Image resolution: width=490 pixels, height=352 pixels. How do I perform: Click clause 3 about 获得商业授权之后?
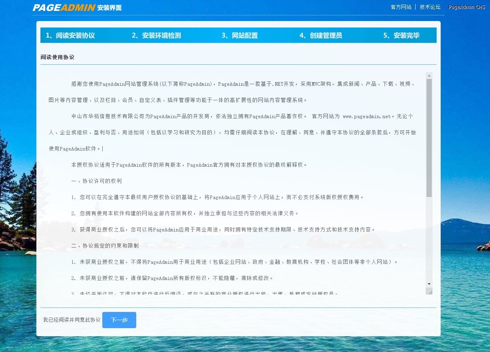pos(224,230)
